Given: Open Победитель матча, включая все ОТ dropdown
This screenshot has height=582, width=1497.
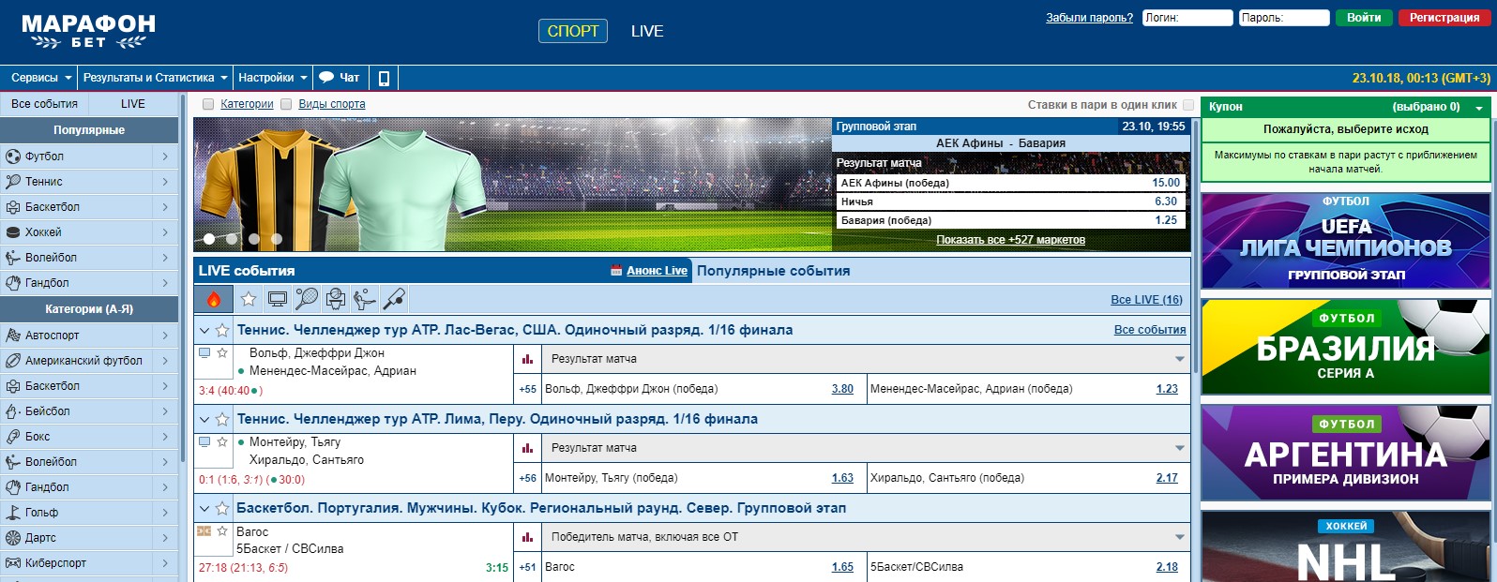Looking at the screenshot, I should (866, 537).
